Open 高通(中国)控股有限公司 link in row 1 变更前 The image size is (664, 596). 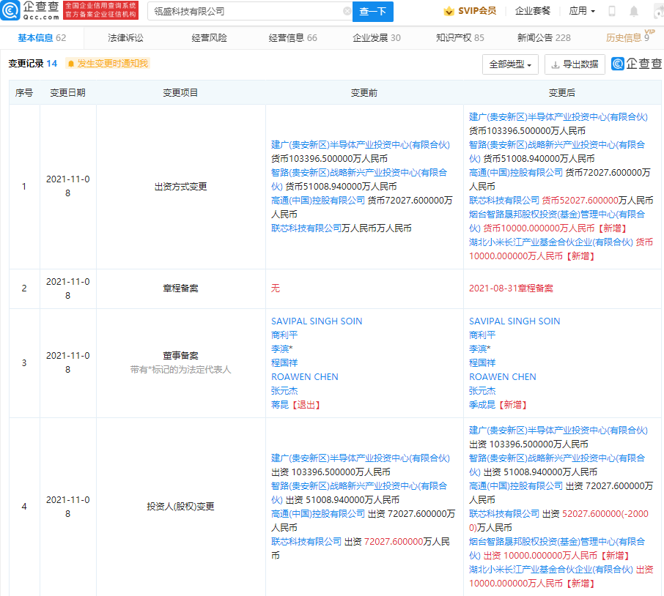point(318,201)
